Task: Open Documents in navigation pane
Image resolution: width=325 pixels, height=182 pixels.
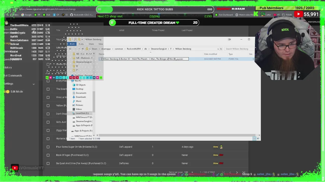Action: 81,93
